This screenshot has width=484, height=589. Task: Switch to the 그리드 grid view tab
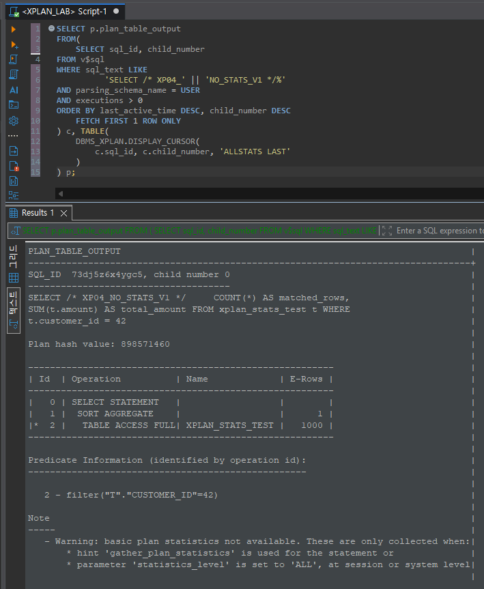[x=14, y=263]
